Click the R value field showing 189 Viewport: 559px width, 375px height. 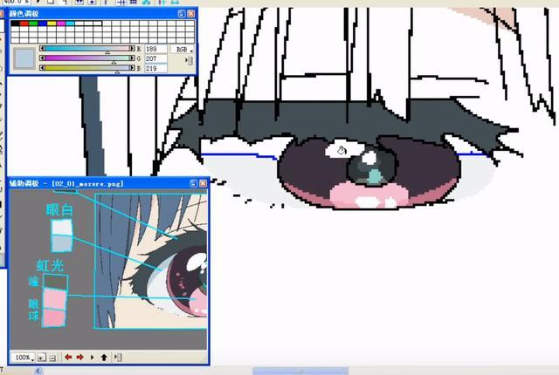pos(155,49)
